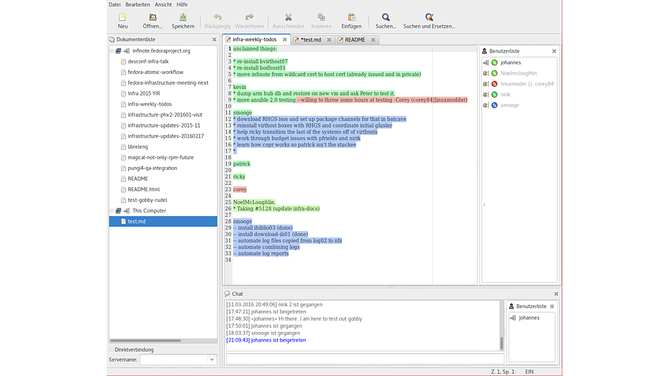Open fedora-atomic-workflow document
The width and height of the screenshot is (669, 376).
point(155,72)
